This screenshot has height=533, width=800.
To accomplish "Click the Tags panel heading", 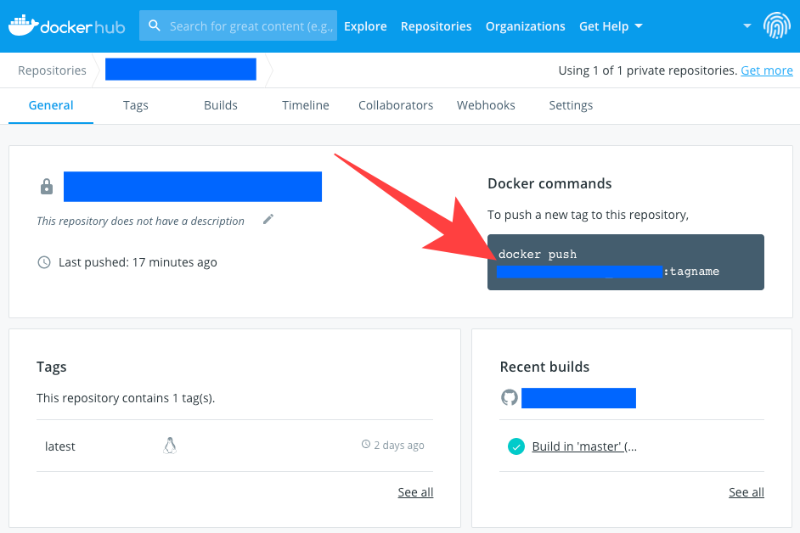I will (52, 367).
